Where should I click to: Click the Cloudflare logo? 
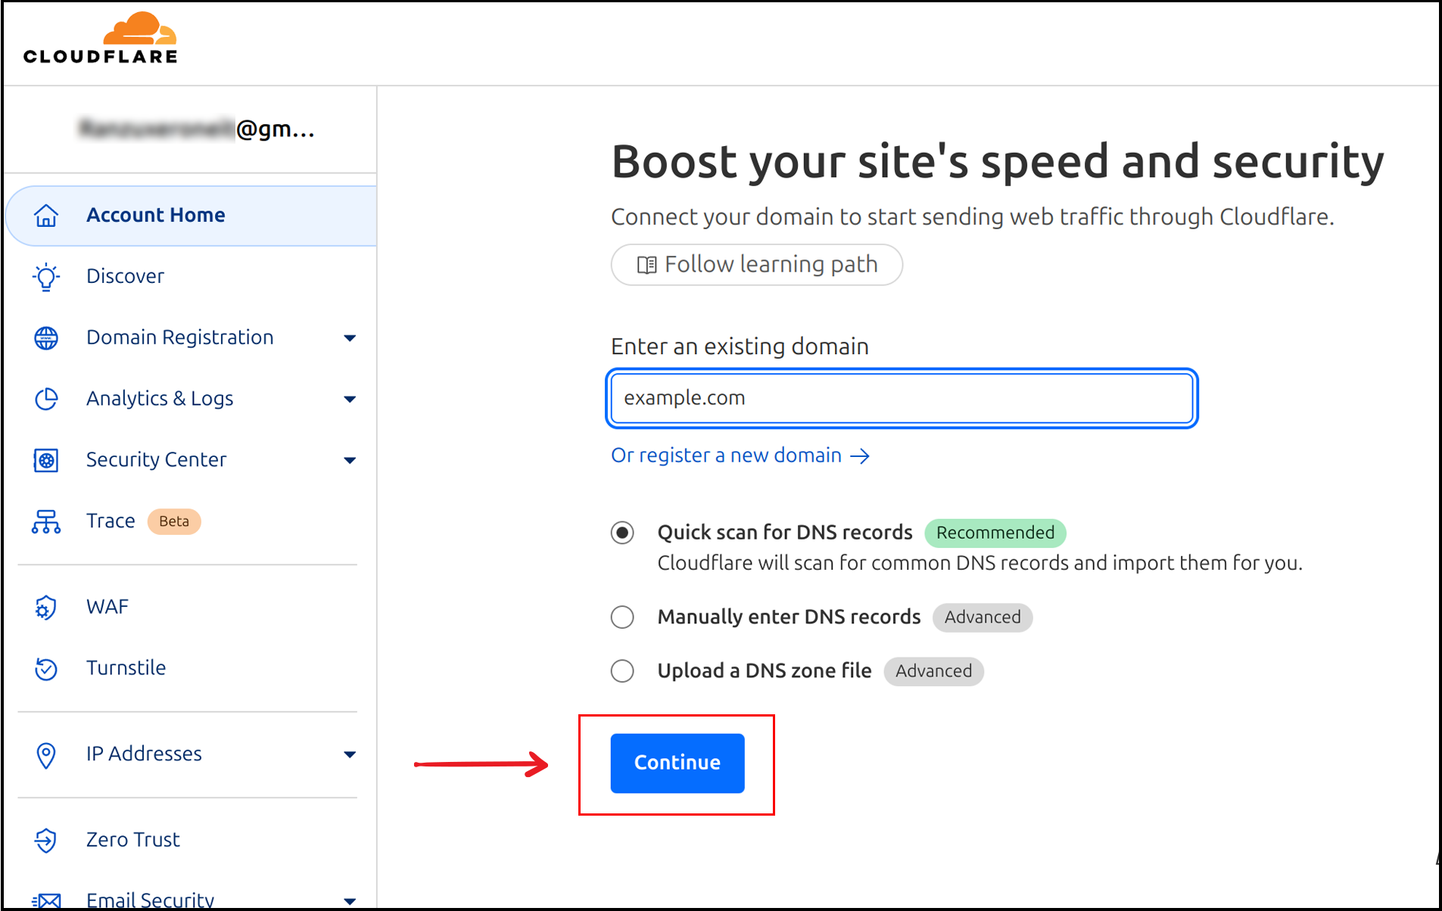pos(100,39)
